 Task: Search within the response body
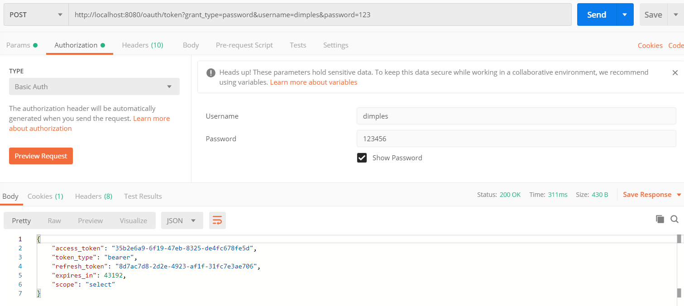tap(674, 219)
